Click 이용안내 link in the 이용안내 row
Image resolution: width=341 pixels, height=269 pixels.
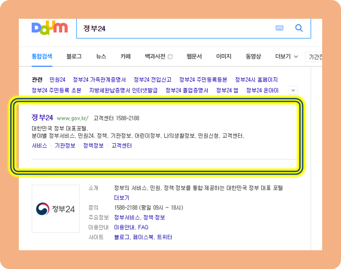[x=124, y=227]
